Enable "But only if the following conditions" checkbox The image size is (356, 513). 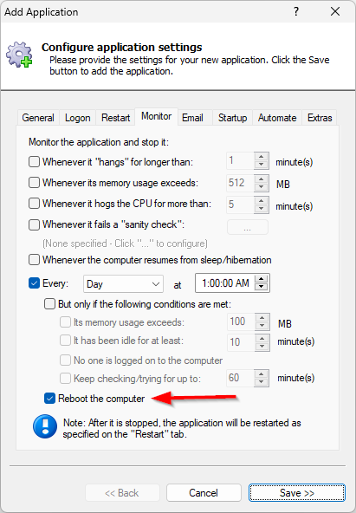pos(49,304)
